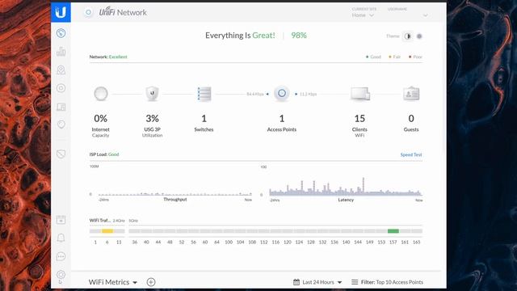Image resolution: width=517 pixels, height=291 pixels.
Task: Switch to the half-moon dark theme
Action: point(407,36)
